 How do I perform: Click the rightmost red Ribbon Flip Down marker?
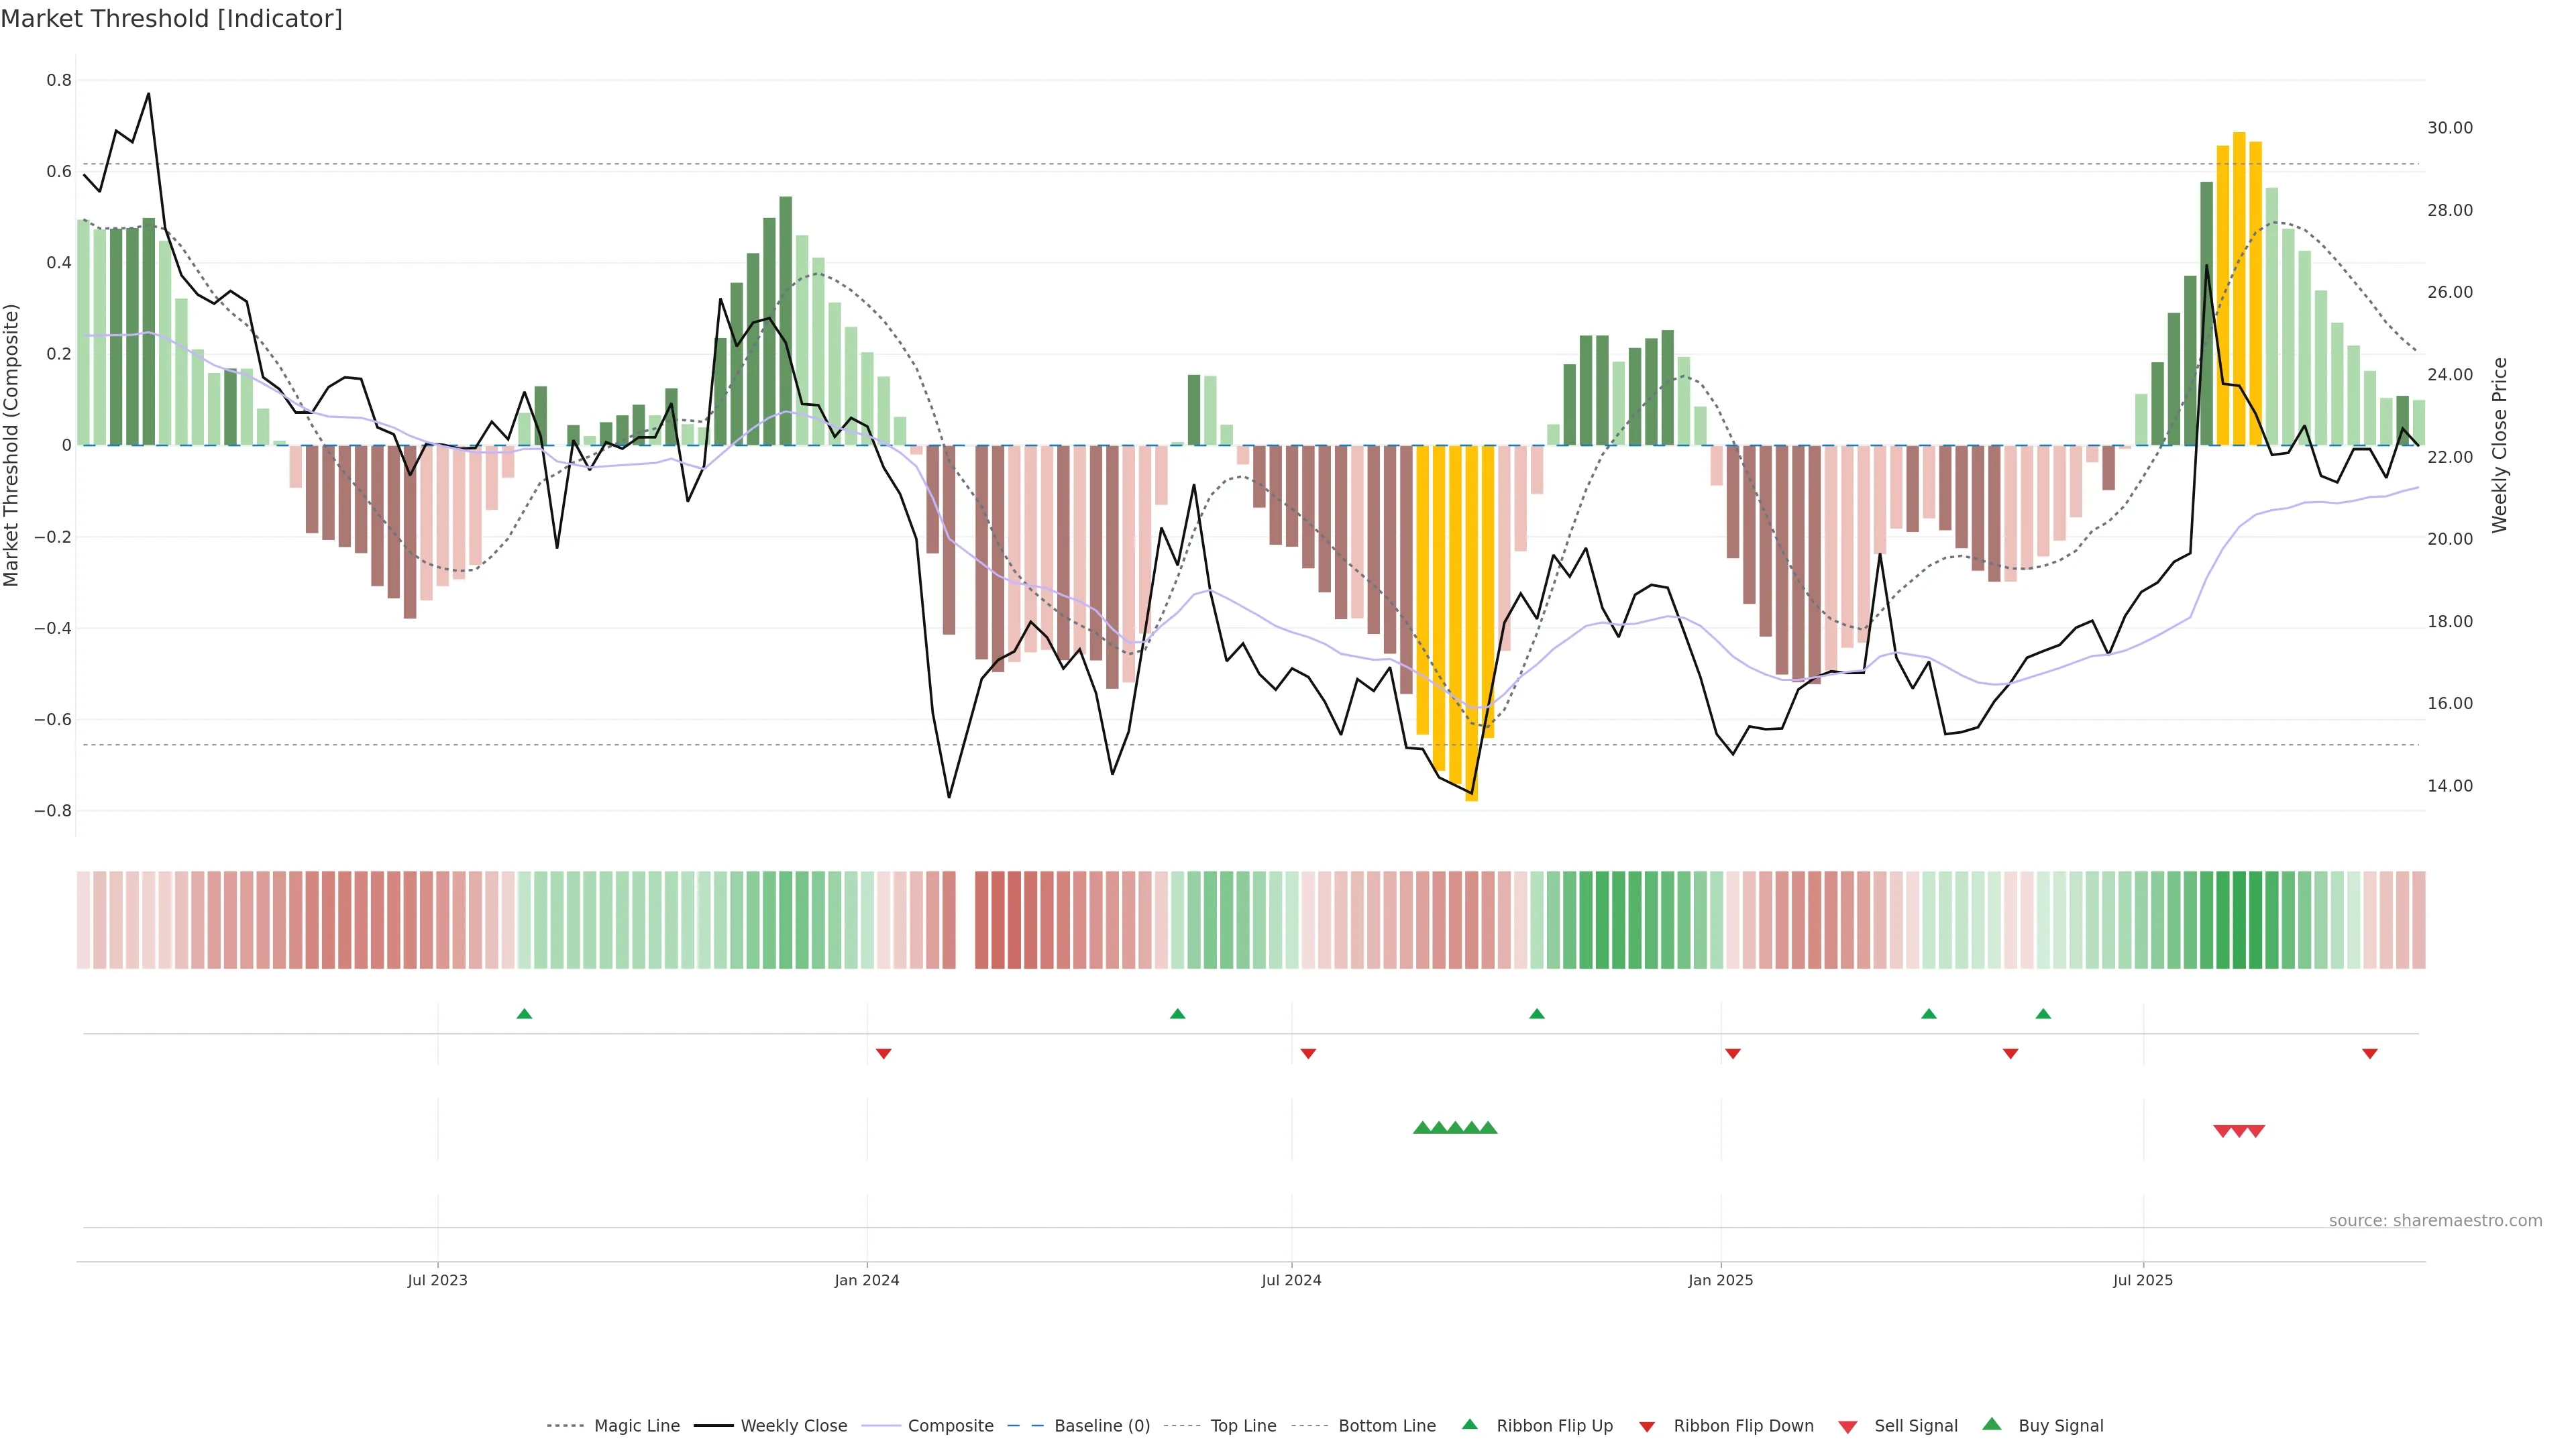pyautogui.click(x=2369, y=1054)
